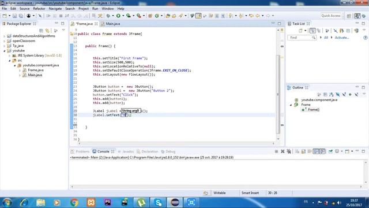Viewport: 369px width, 208px height.
Task: Open the Project menu
Action: (83, 9)
